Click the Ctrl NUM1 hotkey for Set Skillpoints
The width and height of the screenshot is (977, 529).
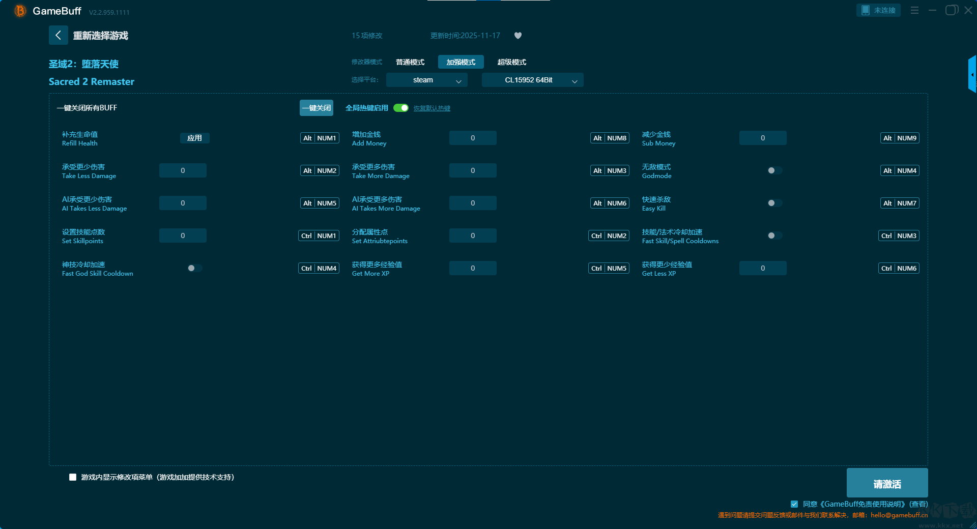tap(319, 236)
